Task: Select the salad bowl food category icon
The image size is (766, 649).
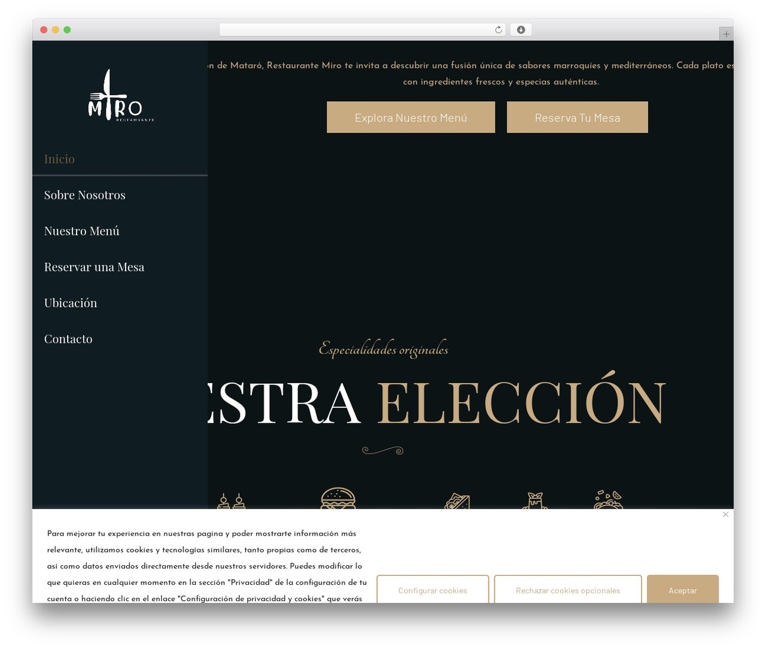Action: 609,500
